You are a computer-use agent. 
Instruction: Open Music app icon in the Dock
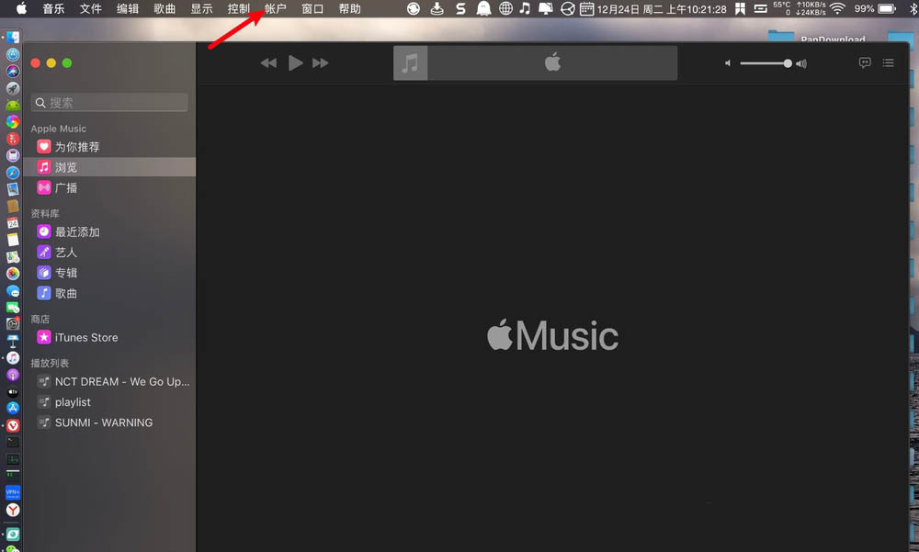13,358
